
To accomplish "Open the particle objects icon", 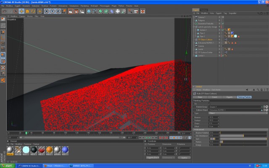I will tap(124, 11).
